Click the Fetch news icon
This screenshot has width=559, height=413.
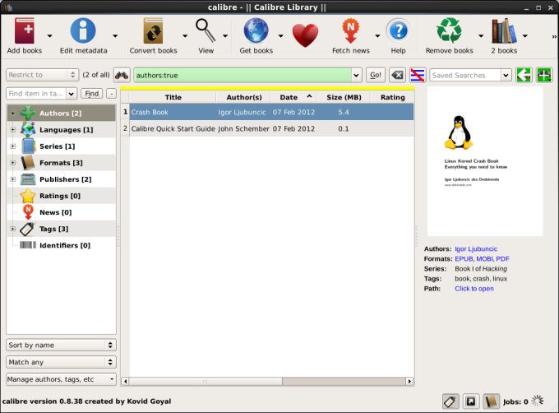point(351,30)
